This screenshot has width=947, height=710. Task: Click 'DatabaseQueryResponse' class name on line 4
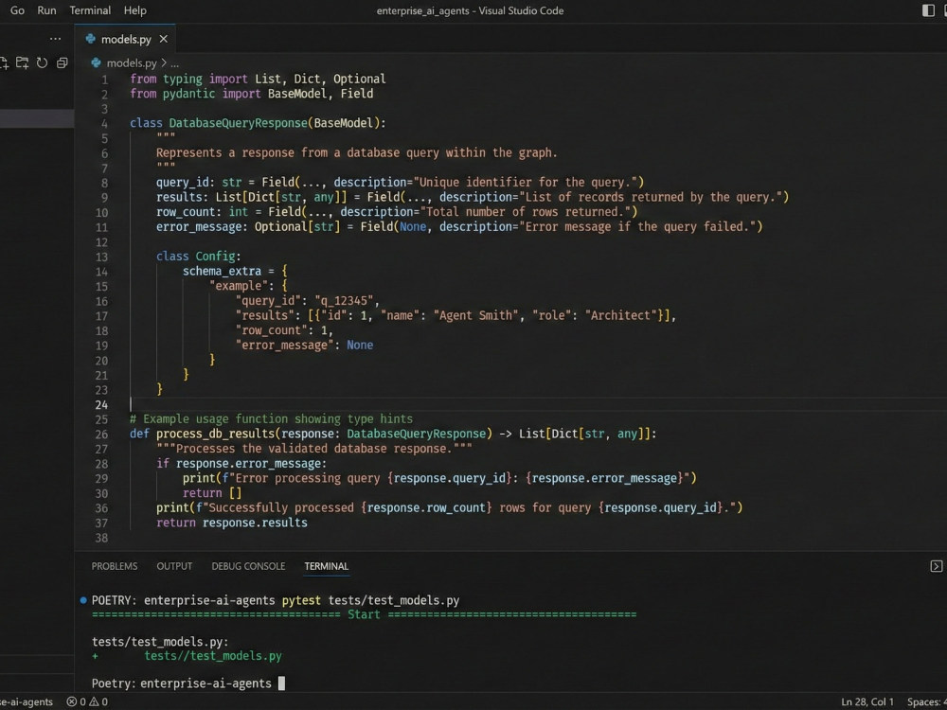coord(238,123)
